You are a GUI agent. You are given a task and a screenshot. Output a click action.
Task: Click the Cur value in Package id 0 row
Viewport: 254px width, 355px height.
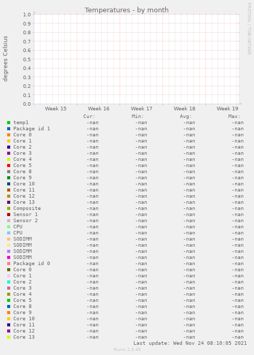93,264
